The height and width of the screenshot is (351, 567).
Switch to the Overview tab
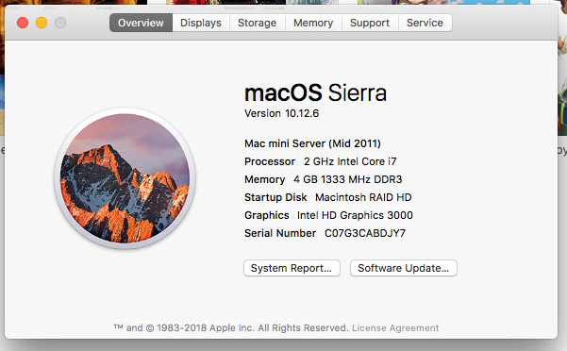tap(141, 23)
